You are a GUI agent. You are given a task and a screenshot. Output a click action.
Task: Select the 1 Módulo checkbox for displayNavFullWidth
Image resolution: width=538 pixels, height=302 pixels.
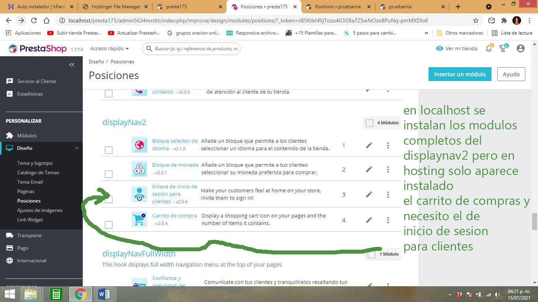pyautogui.click(x=371, y=254)
